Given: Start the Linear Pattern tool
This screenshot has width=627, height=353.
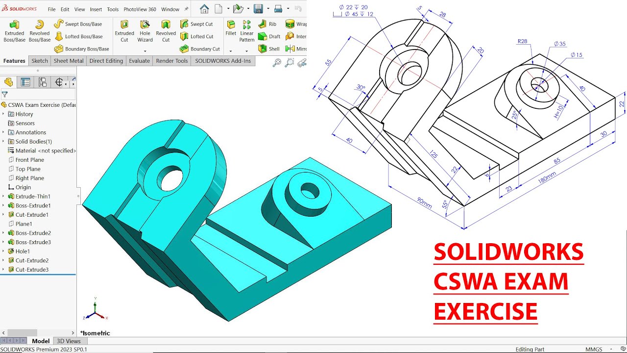Looking at the screenshot, I should tap(247, 31).
